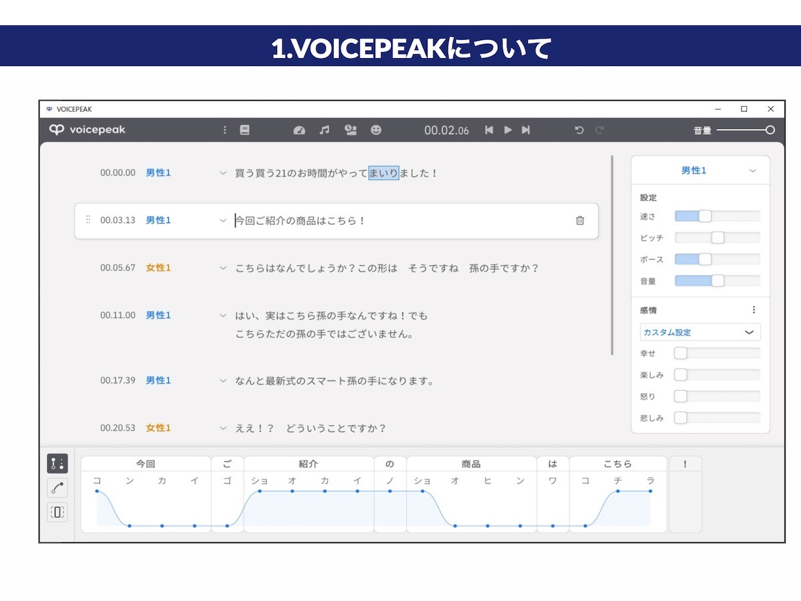Screen dimensions: 801x601
Task: Click the line starting こちらはなんでしょうか？
Action: point(387,268)
